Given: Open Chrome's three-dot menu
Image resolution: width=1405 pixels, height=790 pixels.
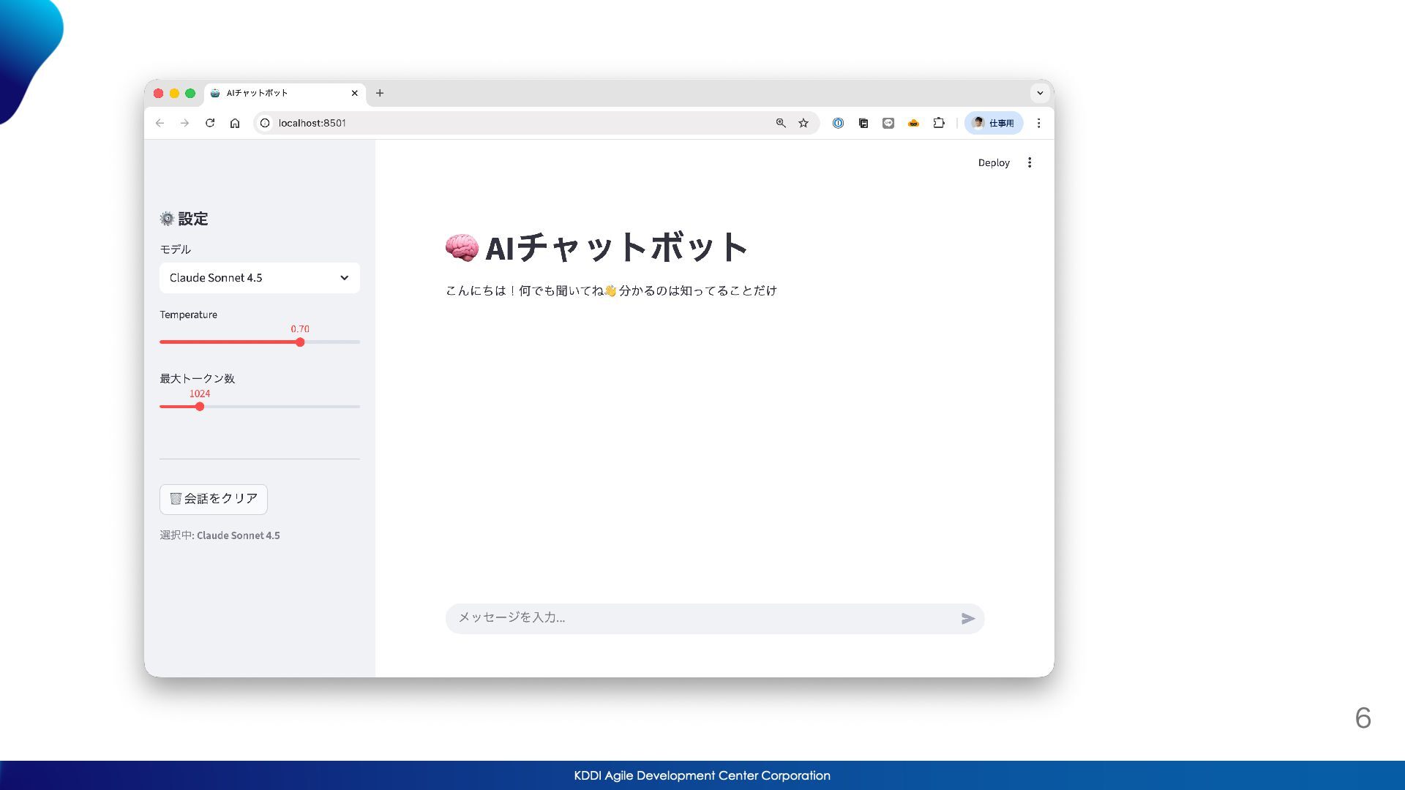Looking at the screenshot, I should click(x=1038, y=123).
